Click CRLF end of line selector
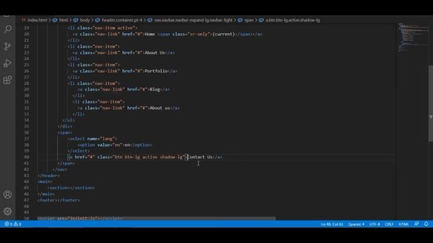Screen dimensions: 433x243 [389, 224]
